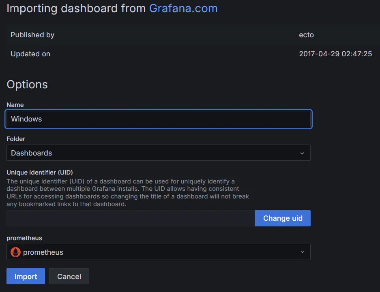
Task: Open the Grafana.com link
Action: point(183,9)
